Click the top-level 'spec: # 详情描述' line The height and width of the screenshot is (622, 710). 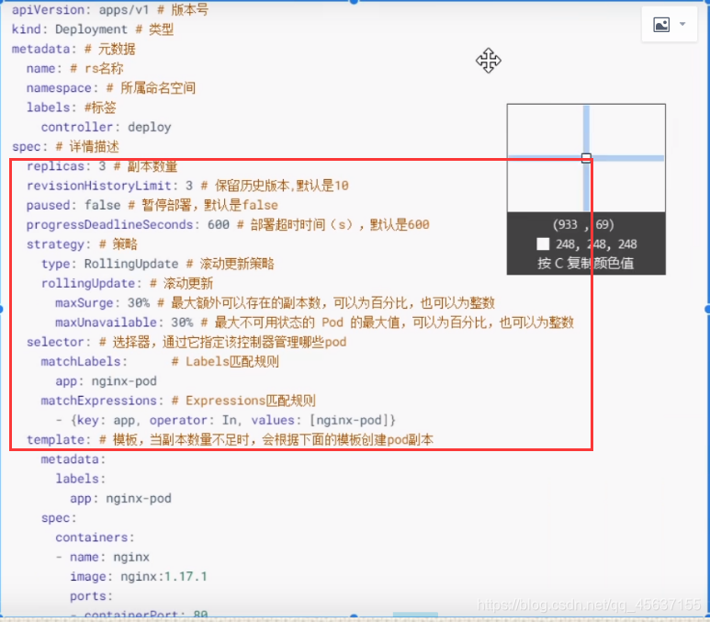tap(65, 146)
